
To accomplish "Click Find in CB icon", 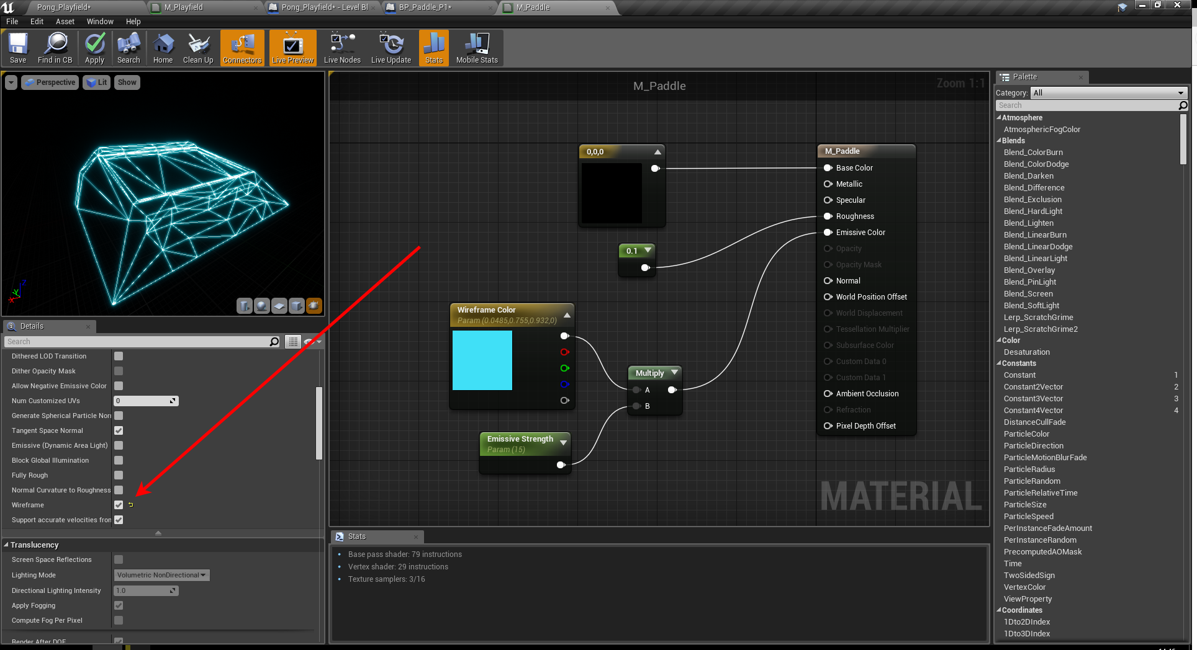I will tap(55, 48).
